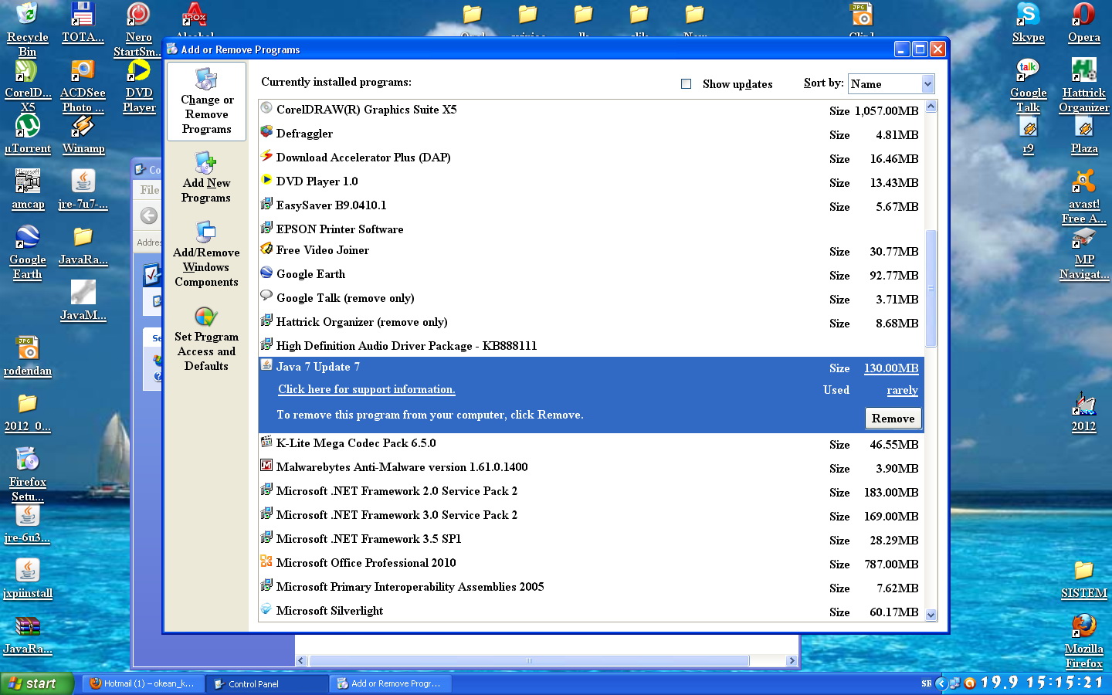The height and width of the screenshot is (695, 1112).
Task: Click the background window horizontal scrollbar thumb
Action: point(529,661)
